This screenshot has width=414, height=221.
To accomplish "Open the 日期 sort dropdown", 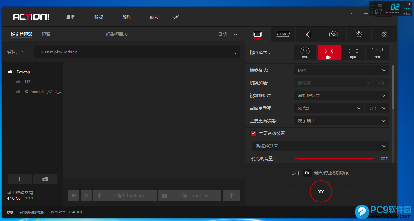I will [x=228, y=35].
